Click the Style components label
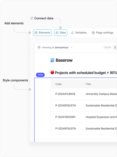 coord(15,80)
